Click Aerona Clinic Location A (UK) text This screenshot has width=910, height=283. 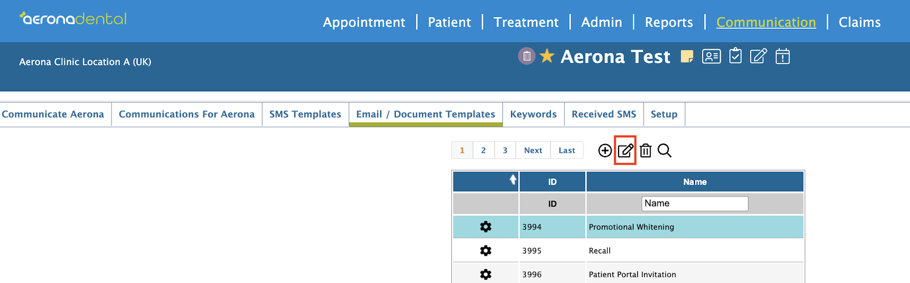(x=85, y=62)
